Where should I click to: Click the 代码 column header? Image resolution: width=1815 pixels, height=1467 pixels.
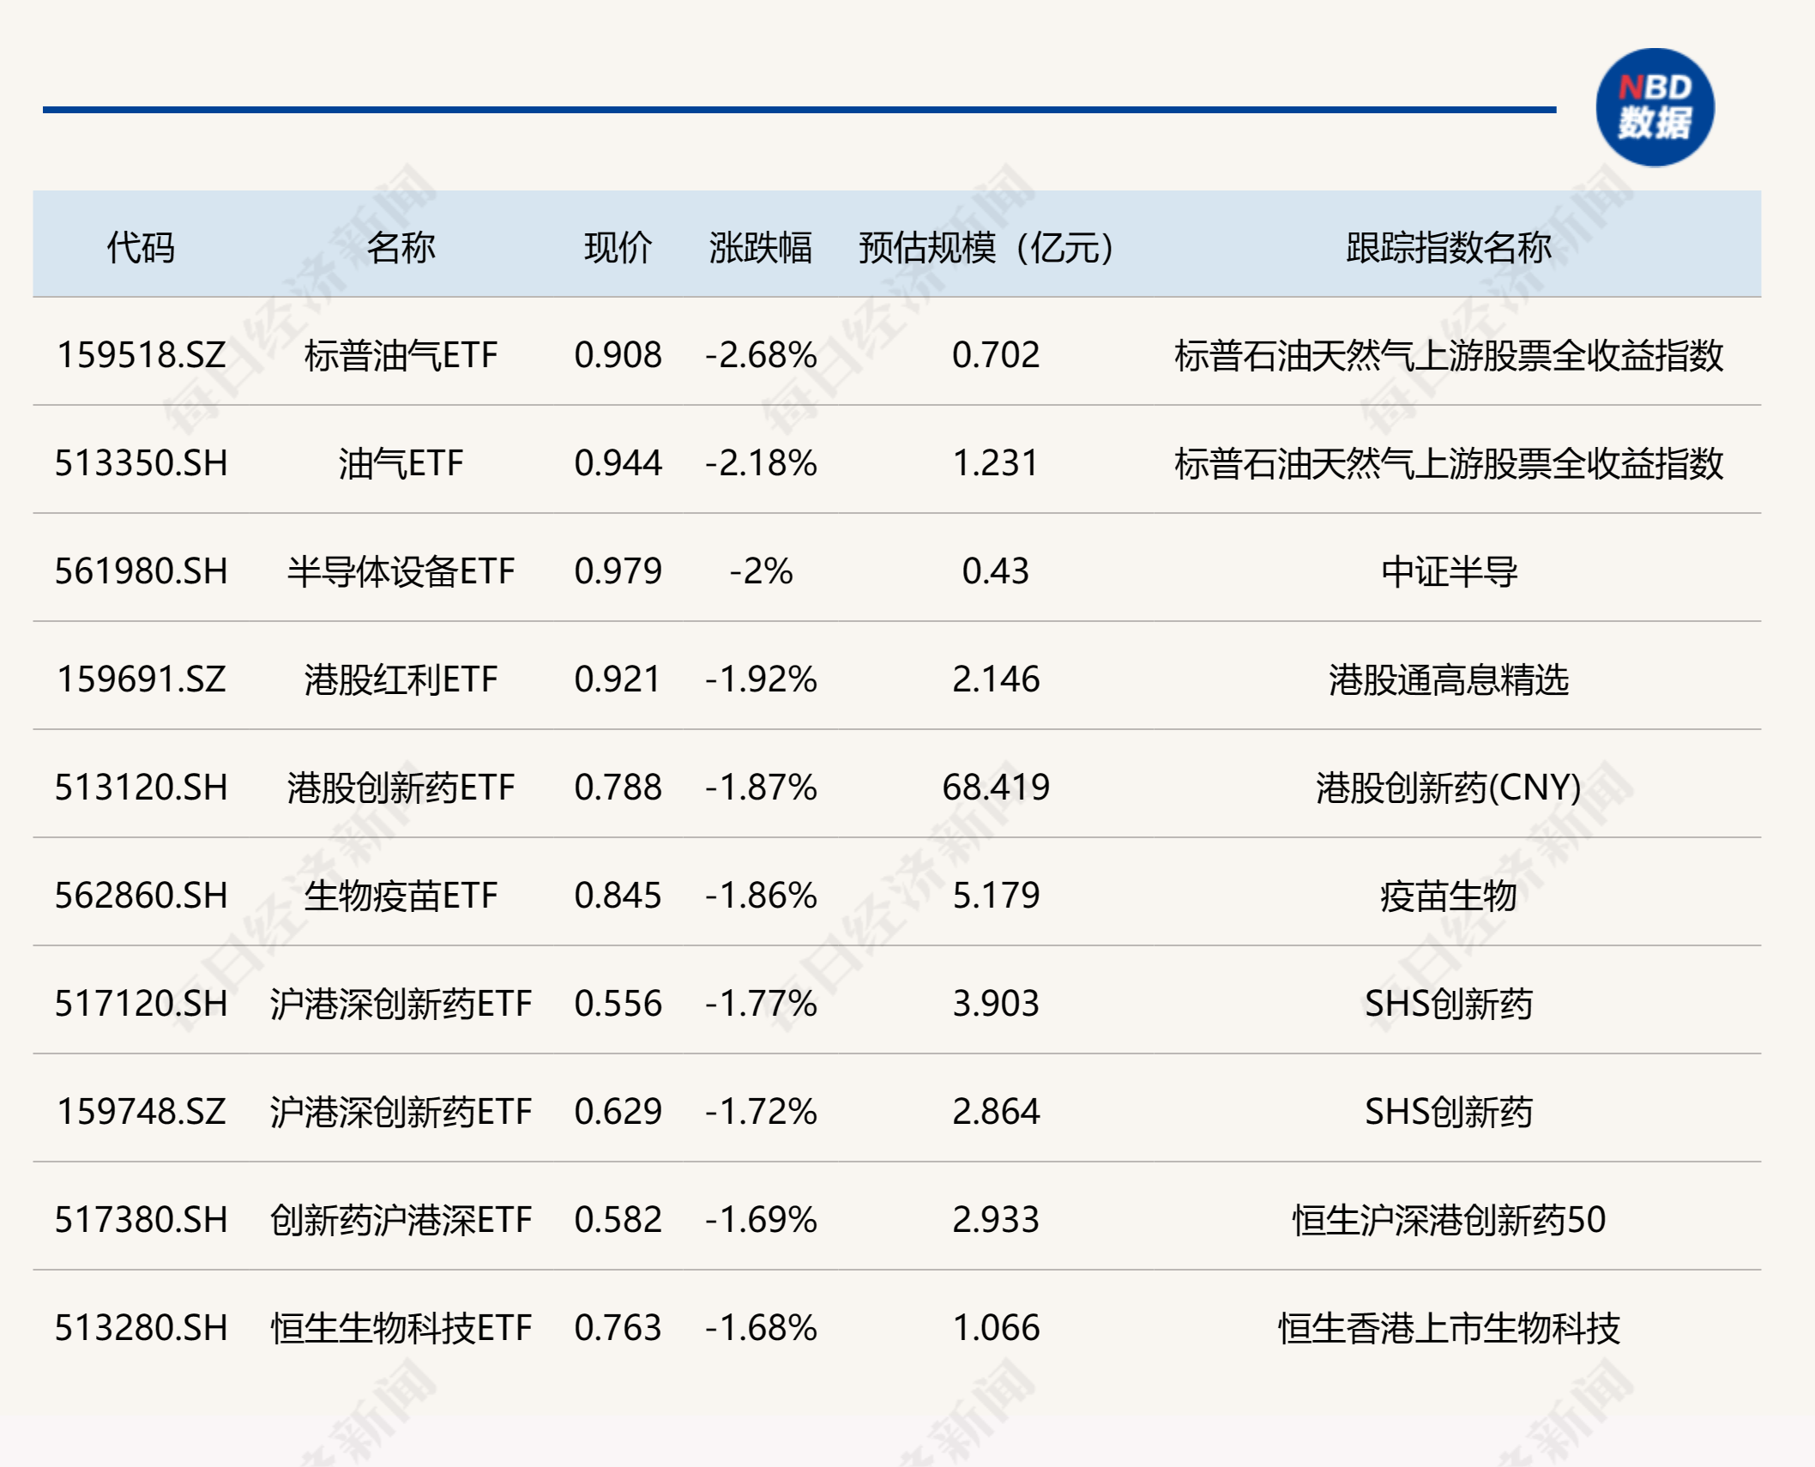[141, 248]
